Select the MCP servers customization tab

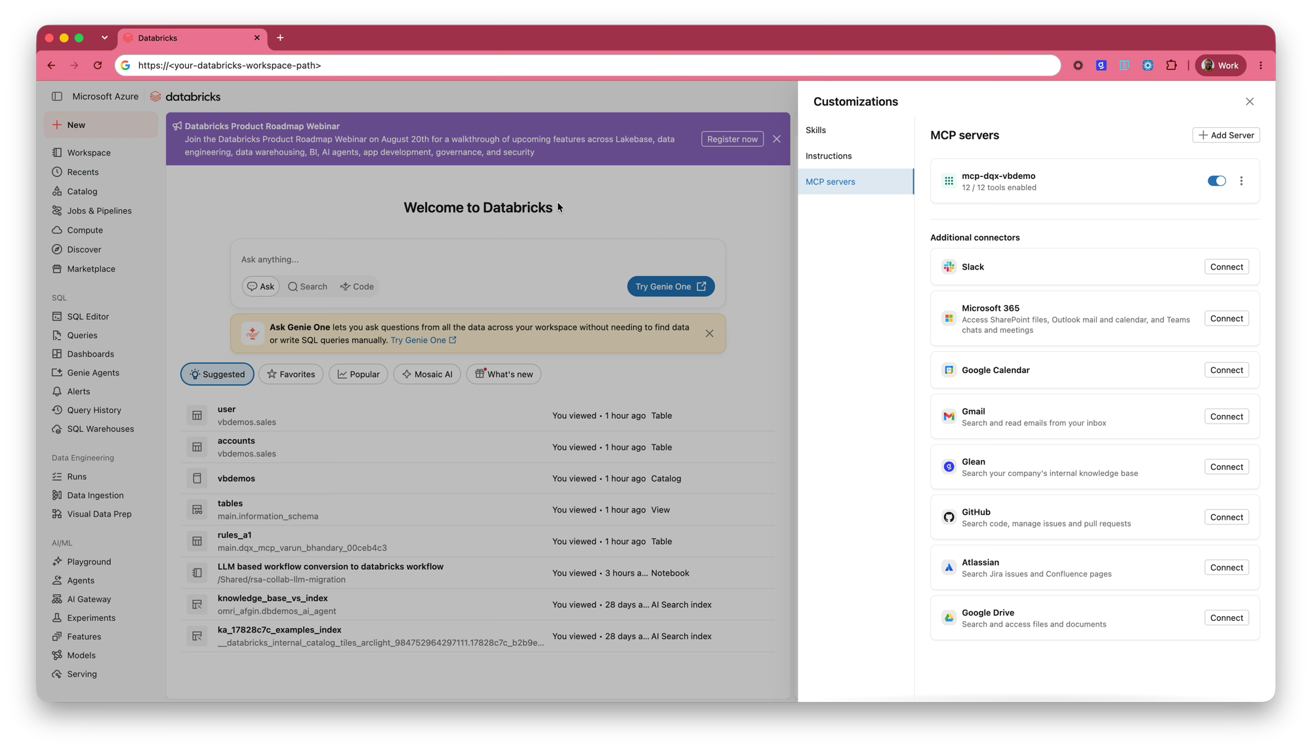(855, 182)
